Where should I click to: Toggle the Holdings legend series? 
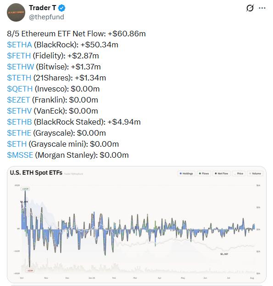point(186,173)
